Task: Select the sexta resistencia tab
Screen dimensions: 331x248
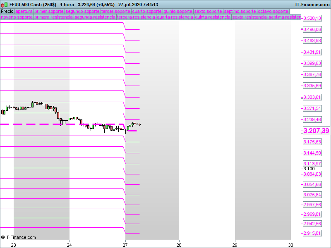Action: pos(249,17)
